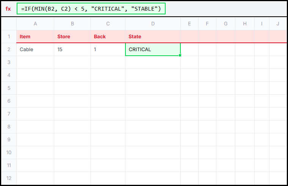Select the CRITICAL cell in State column

[153, 49]
